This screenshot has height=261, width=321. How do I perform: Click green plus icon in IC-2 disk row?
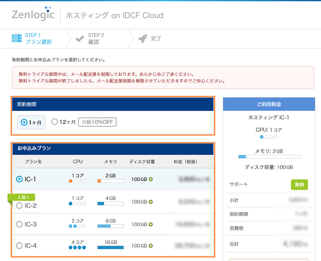(x=151, y=202)
